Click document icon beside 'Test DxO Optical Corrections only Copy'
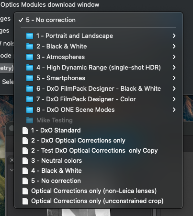 pos(25,151)
